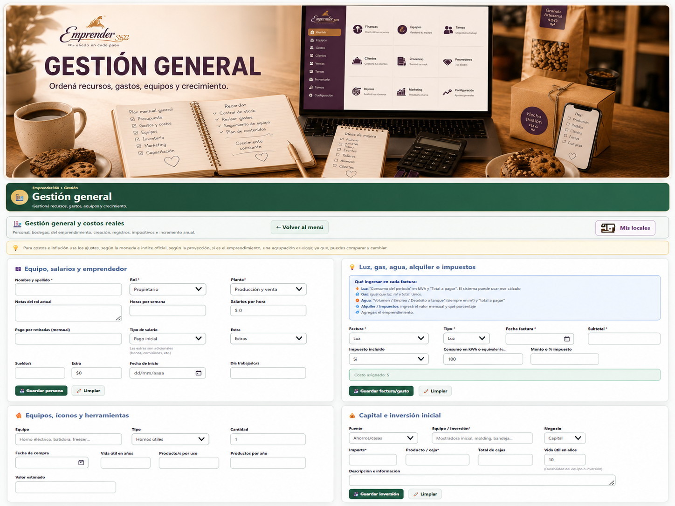675x506 pixels.
Task: Clear the invoice form with Limpiar
Action: [x=435, y=391]
